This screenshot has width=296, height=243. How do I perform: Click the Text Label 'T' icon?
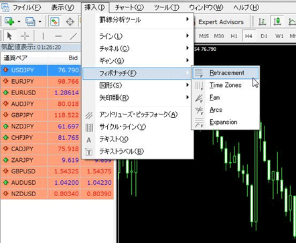tap(89, 152)
